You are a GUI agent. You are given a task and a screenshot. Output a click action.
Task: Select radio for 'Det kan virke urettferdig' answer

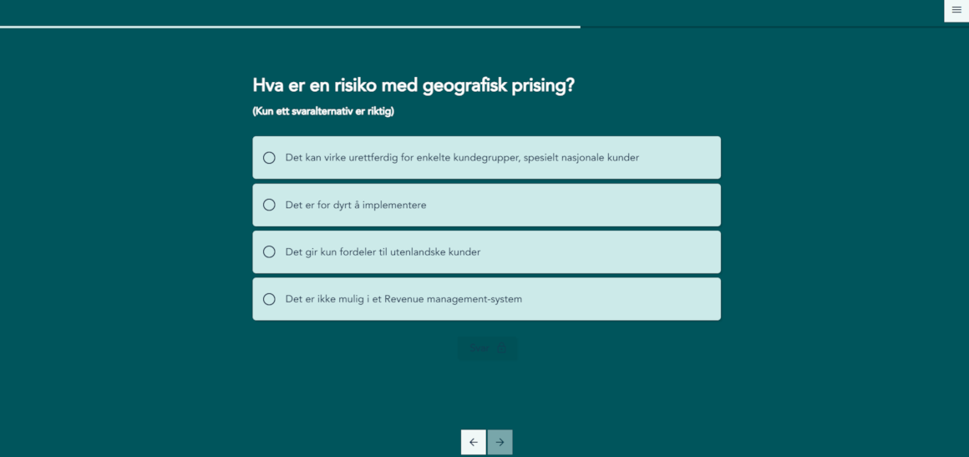tap(269, 158)
